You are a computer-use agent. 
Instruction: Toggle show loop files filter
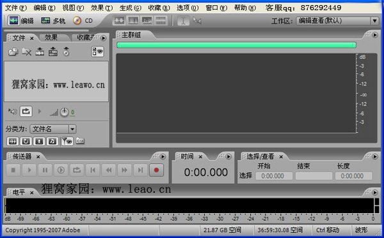pos(26,141)
